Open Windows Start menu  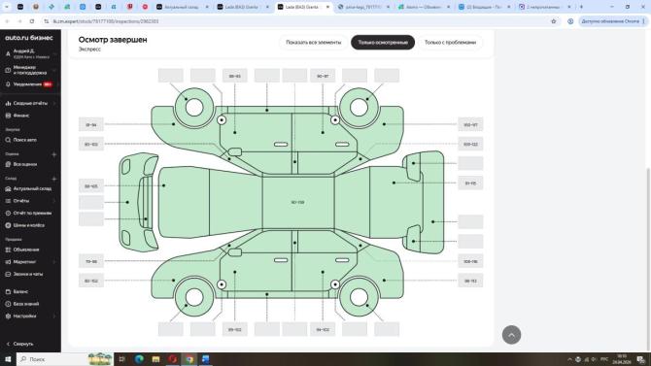tap(8, 359)
